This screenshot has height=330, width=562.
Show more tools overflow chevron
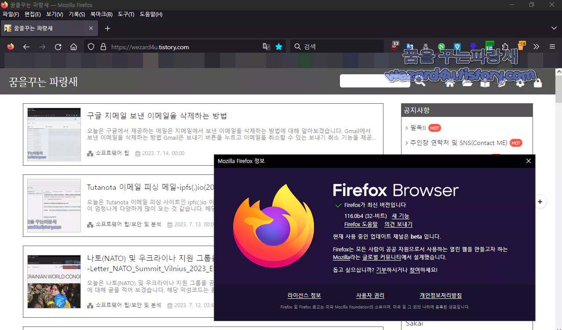536,47
